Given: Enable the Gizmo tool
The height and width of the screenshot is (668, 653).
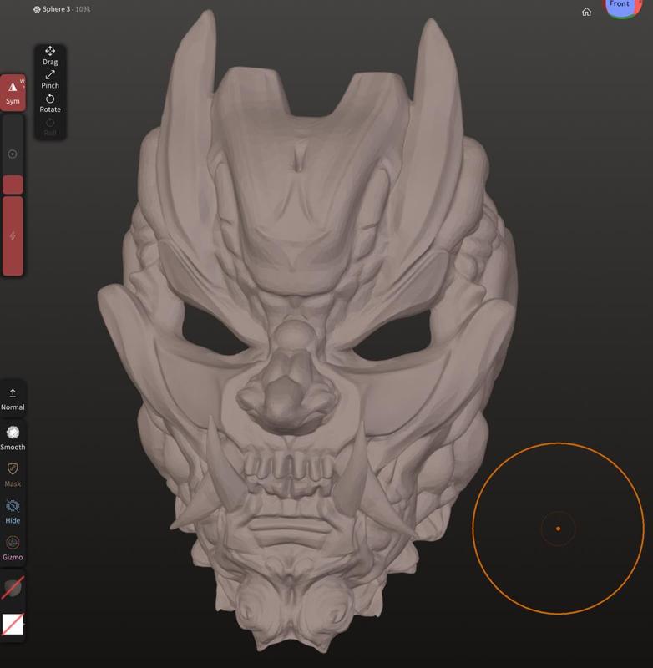Looking at the screenshot, I should (13, 549).
